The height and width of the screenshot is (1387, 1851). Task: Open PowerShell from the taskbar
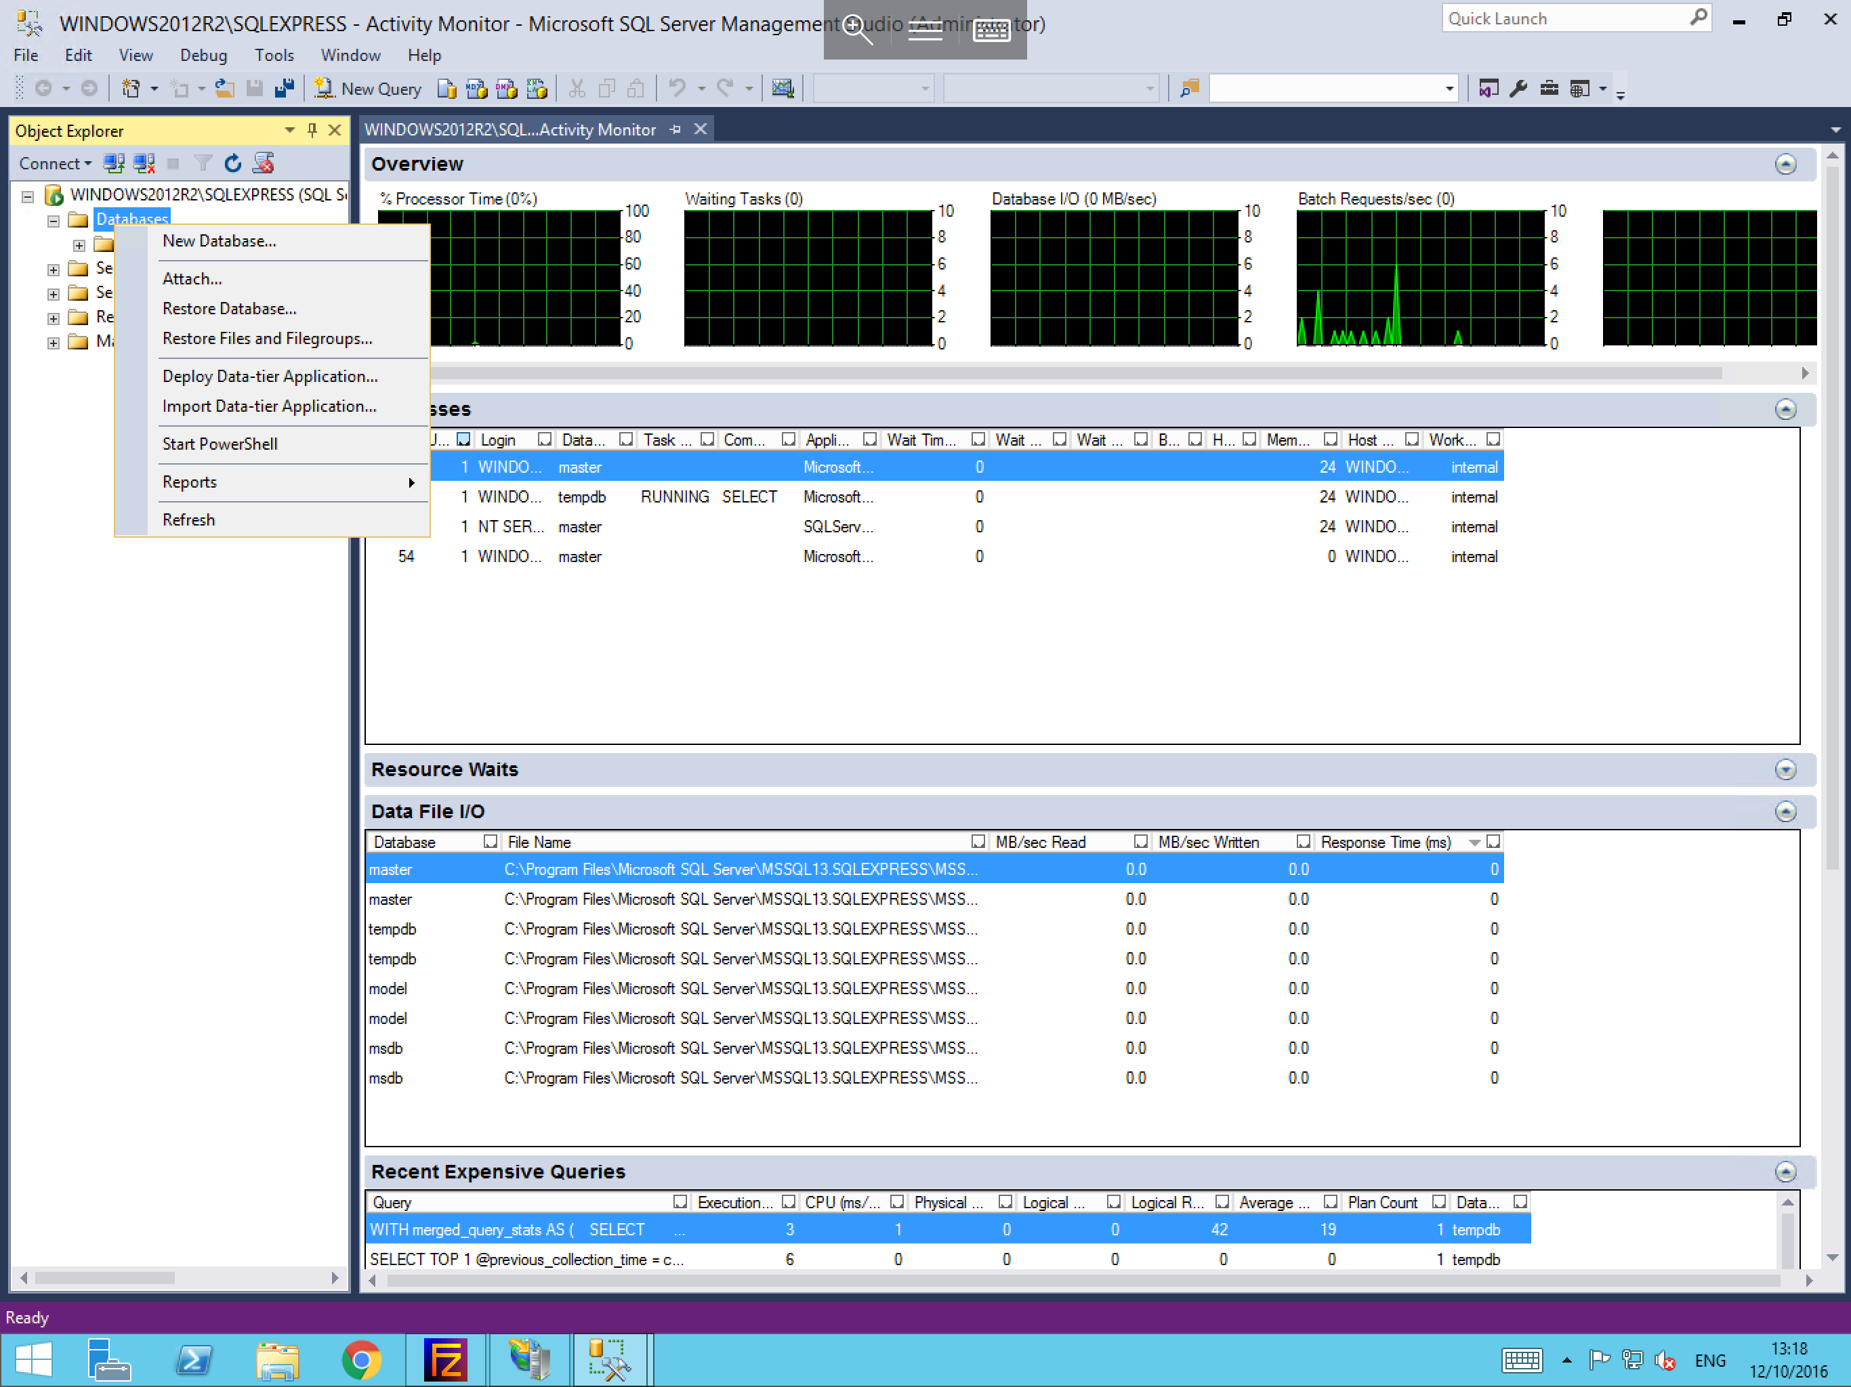pyautogui.click(x=194, y=1360)
